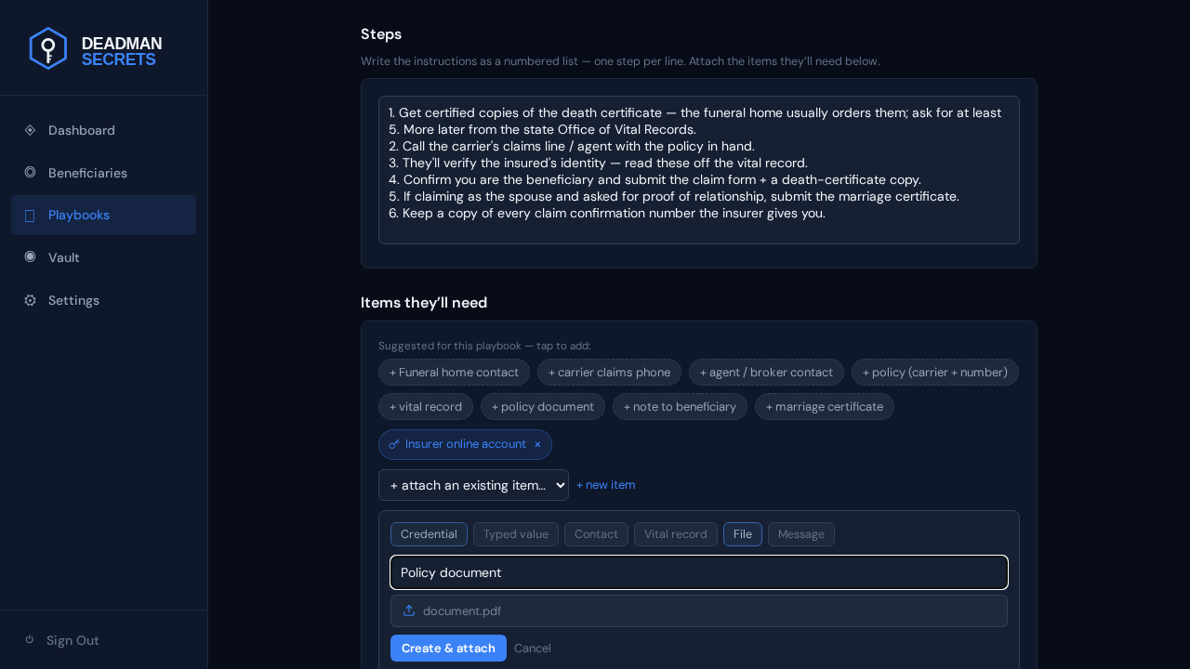Select the File item type
This screenshot has width=1190, height=669.
point(743,534)
